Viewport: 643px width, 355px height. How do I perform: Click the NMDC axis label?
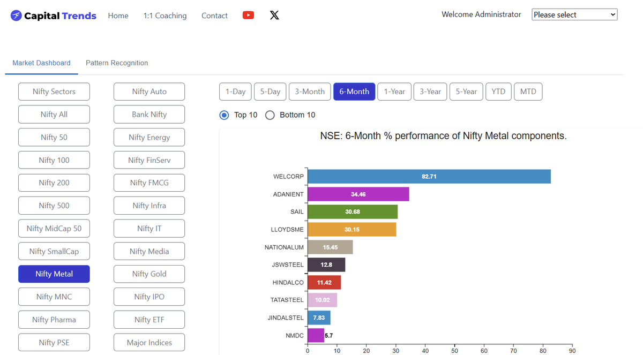click(295, 336)
